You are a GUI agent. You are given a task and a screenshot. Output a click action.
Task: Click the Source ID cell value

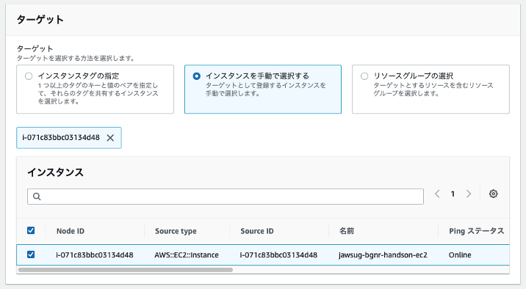[x=278, y=255]
